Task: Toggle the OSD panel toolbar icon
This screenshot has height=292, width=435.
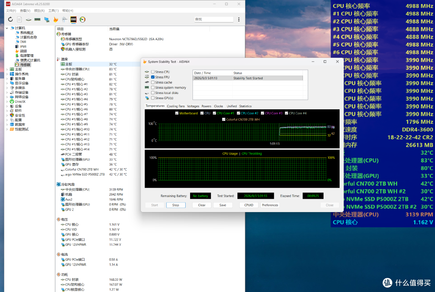Action: [74, 19]
